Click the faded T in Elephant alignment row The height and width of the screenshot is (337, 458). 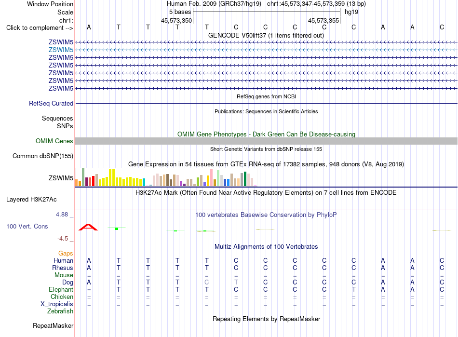[x=354, y=289]
